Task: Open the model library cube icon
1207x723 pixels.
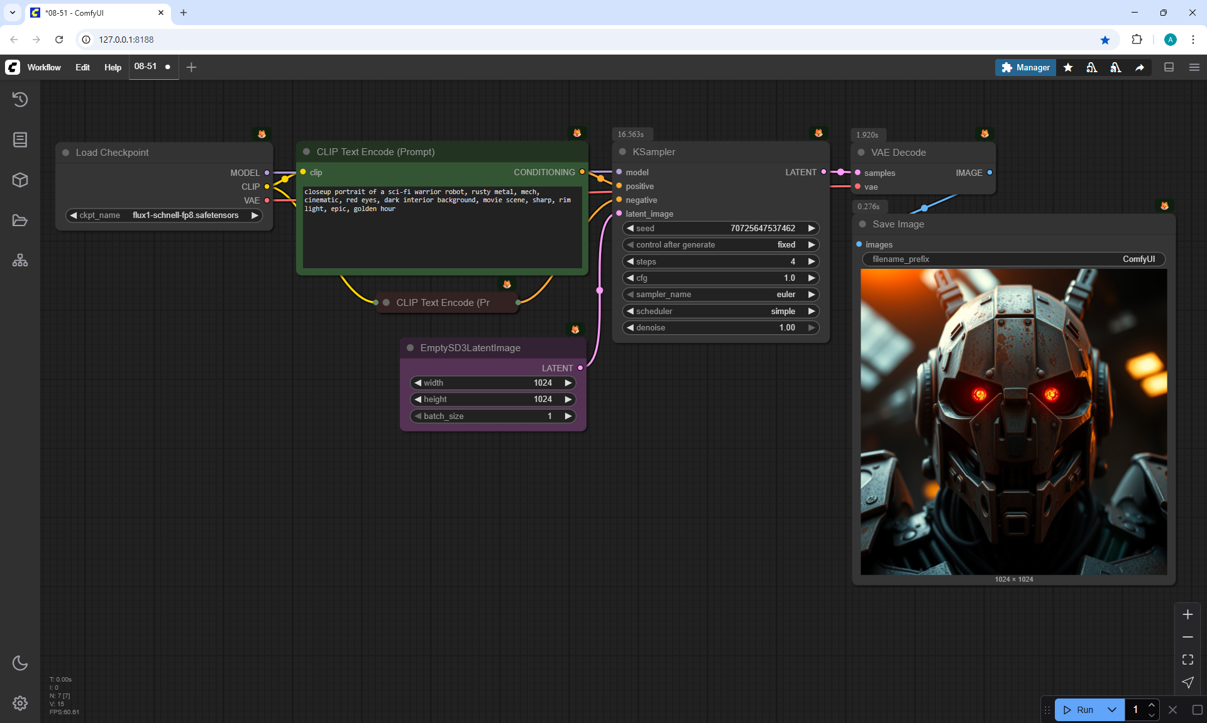Action: point(20,180)
